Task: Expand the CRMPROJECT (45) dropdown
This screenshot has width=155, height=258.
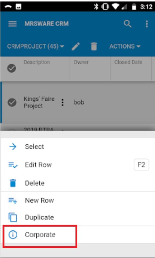Action: coord(35,47)
